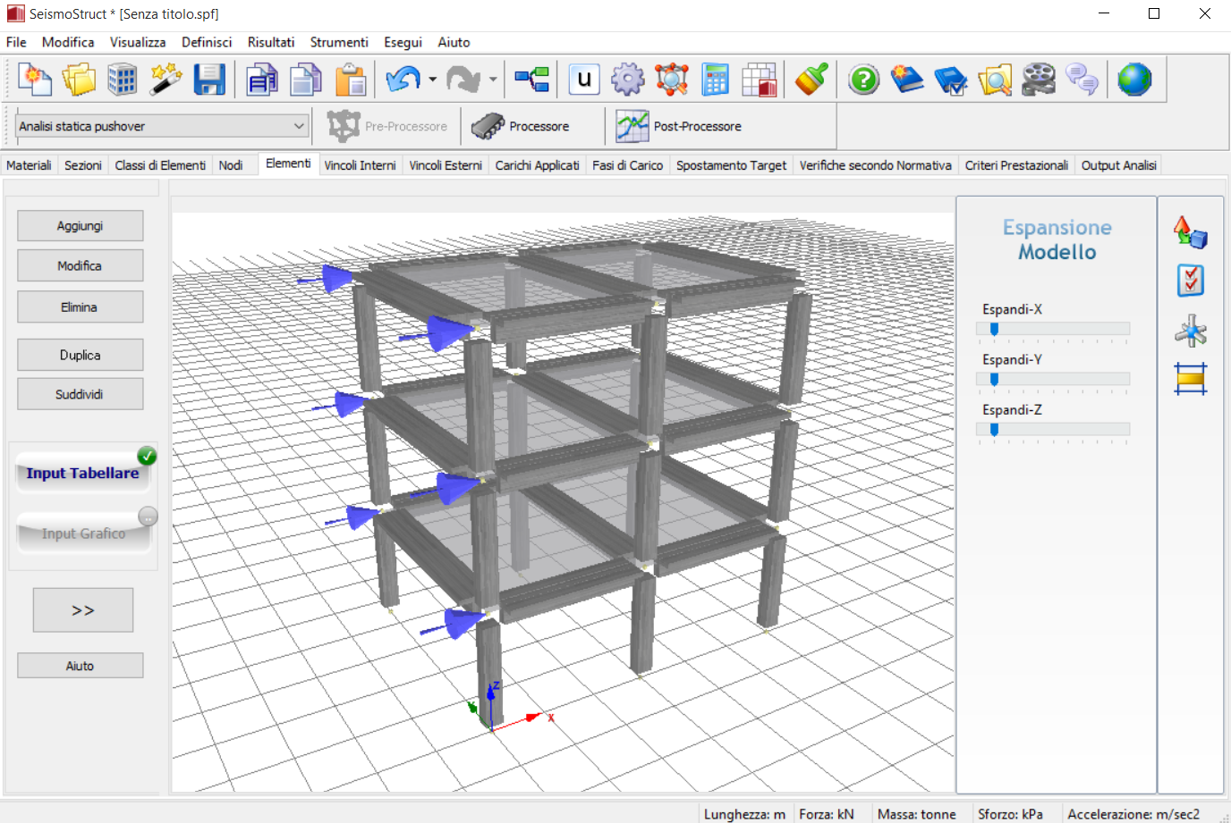The height and width of the screenshot is (823, 1231).
Task: Open the Strumenti menu
Action: [338, 42]
